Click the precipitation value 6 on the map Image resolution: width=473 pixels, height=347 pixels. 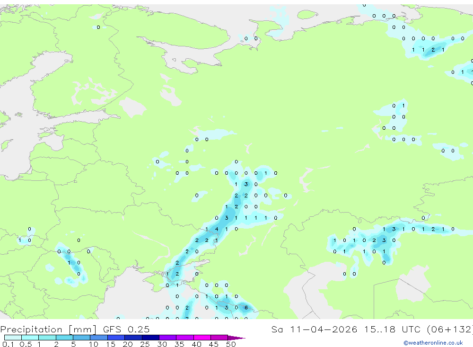[246, 307]
